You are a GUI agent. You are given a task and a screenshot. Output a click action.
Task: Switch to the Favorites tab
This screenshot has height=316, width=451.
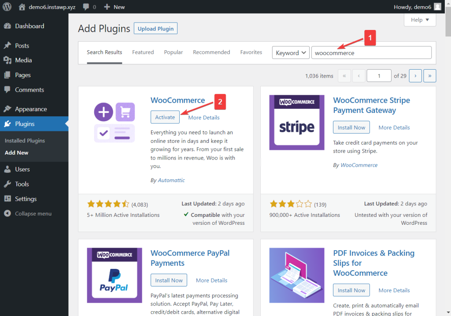[251, 52]
